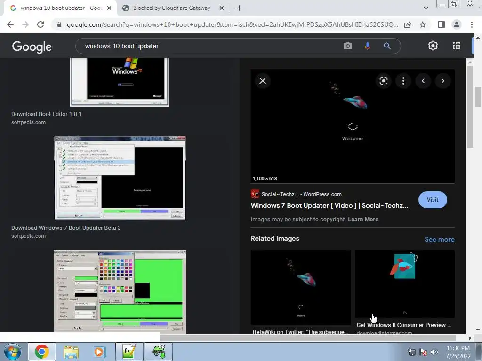Screen dimensions: 482x361
Task: Start voice search with microphone
Action: [367, 46]
